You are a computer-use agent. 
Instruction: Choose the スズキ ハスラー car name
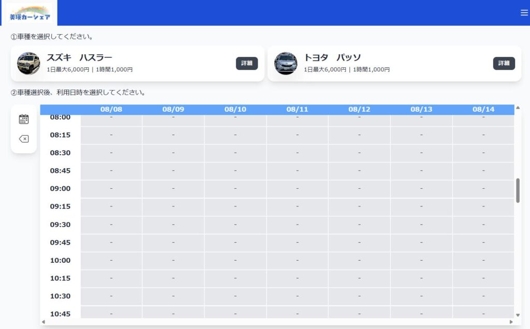click(79, 57)
